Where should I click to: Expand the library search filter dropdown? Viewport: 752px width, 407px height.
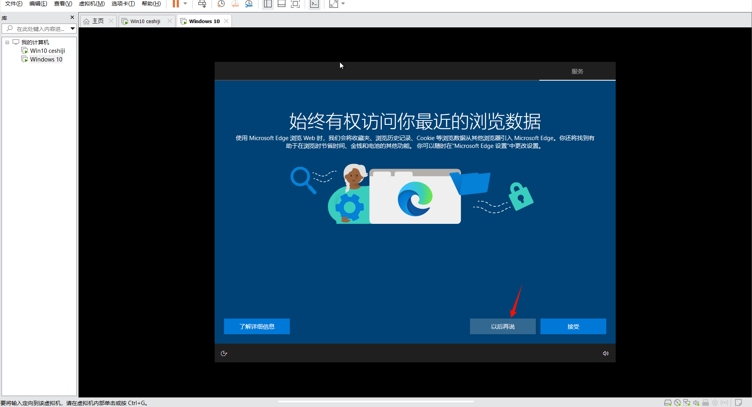(x=72, y=29)
